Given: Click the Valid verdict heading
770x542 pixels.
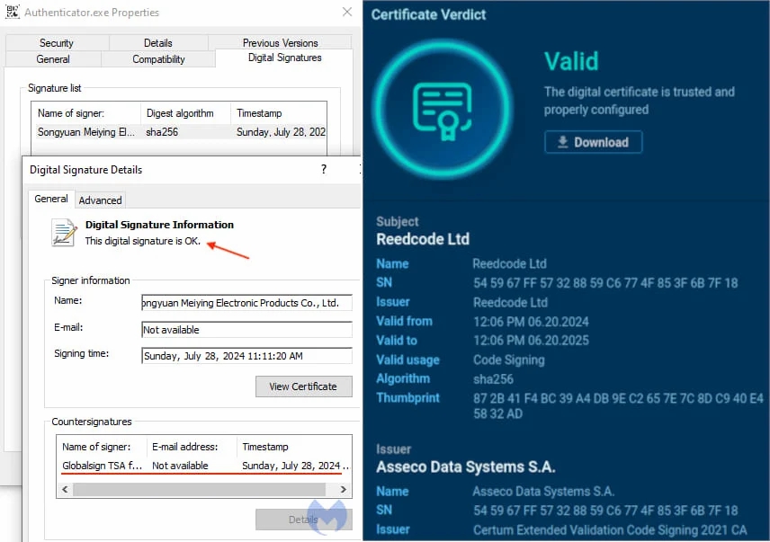Looking at the screenshot, I should (571, 62).
